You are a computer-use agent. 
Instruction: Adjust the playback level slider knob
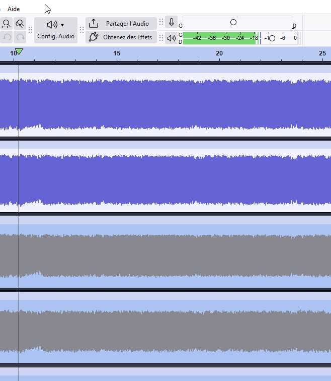tap(272, 38)
